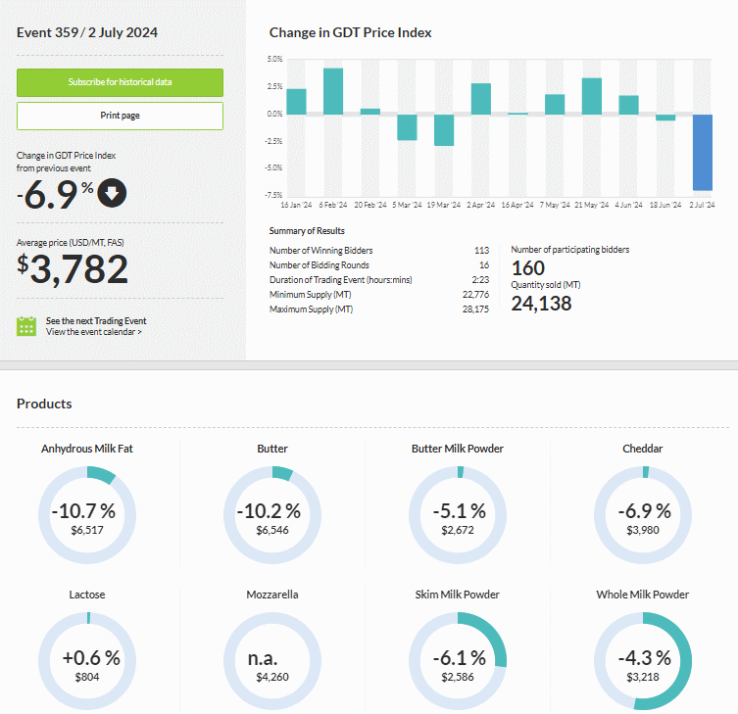Image resolution: width=738 pixels, height=714 pixels.
Task: Click the $804 Lactose price
Action: (x=87, y=677)
